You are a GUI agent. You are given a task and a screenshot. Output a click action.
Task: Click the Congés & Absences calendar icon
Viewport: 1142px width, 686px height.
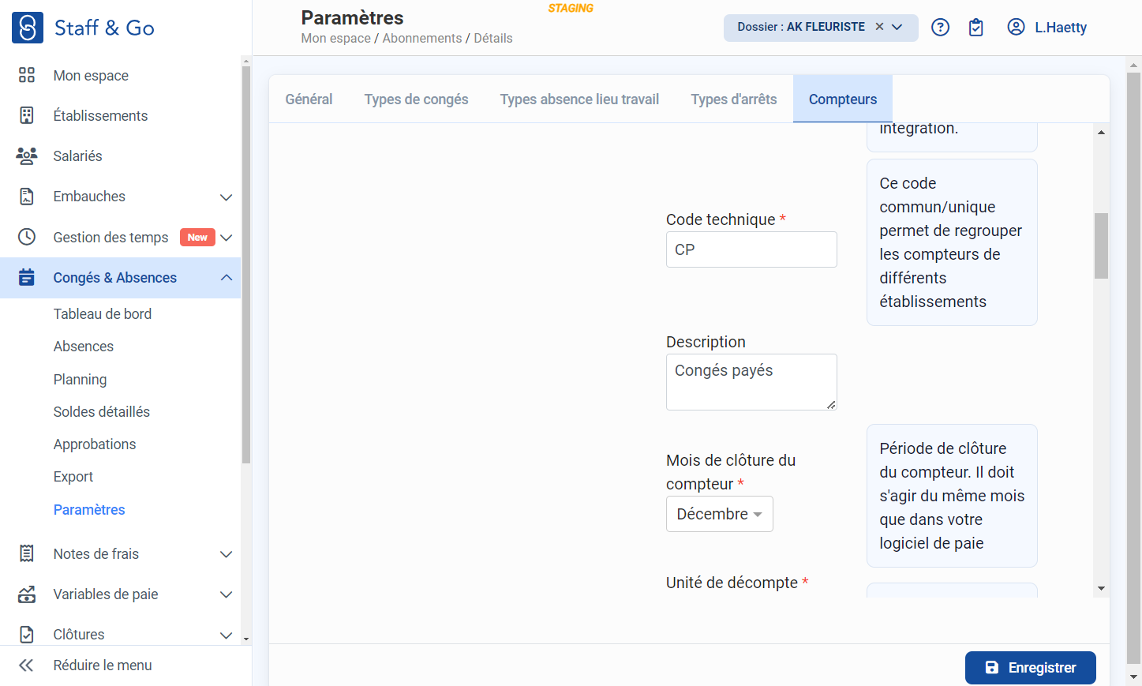pos(27,277)
